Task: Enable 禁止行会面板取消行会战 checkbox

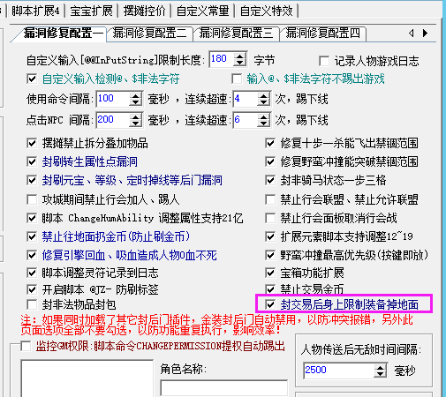Action: [x=270, y=218]
